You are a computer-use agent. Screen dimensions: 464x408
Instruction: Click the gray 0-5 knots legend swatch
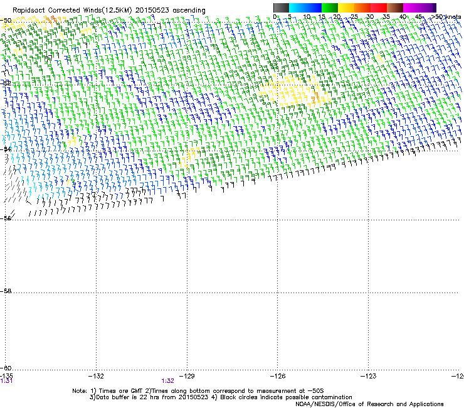(x=281, y=8)
